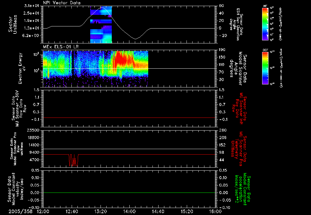The width and height of the screenshot is (311, 215).
Task: Click the intense red ELS electron burst
Action: tap(123, 59)
